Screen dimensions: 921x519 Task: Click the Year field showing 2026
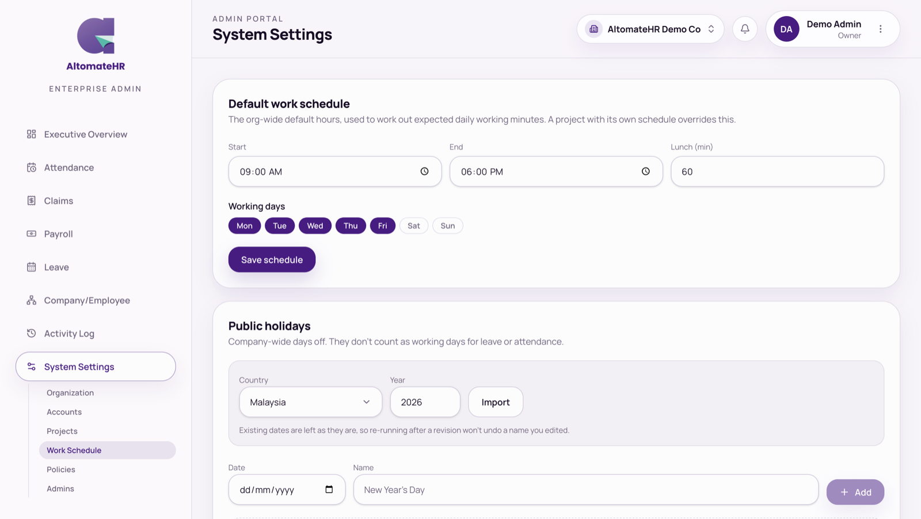click(x=425, y=402)
